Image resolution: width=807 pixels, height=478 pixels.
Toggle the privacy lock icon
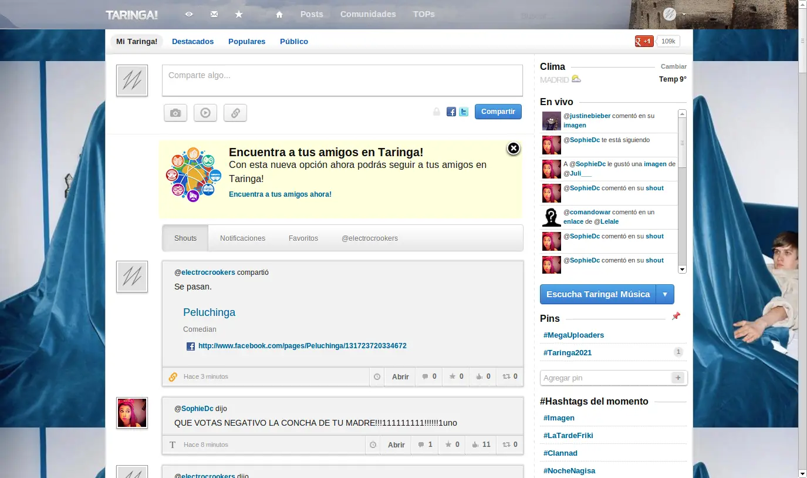click(436, 112)
